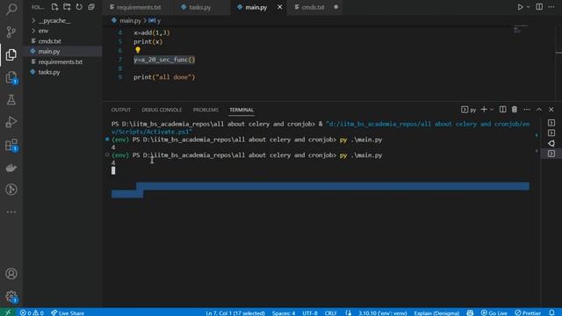Open terminal panel more actions
Image resolution: width=562 pixels, height=316 pixels.
pyautogui.click(x=527, y=109)
